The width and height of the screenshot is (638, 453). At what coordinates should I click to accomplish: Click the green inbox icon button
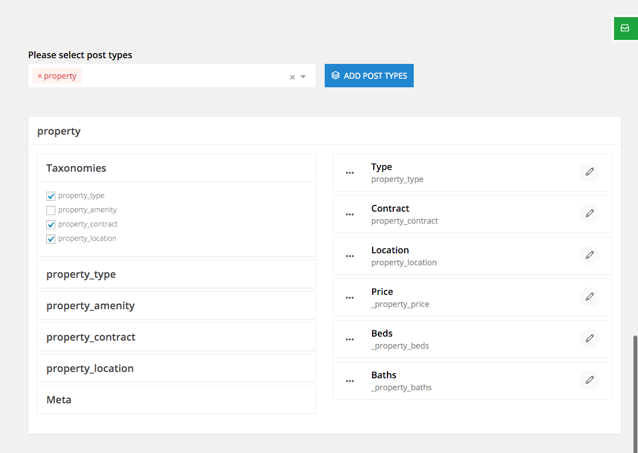coord(625,28)
